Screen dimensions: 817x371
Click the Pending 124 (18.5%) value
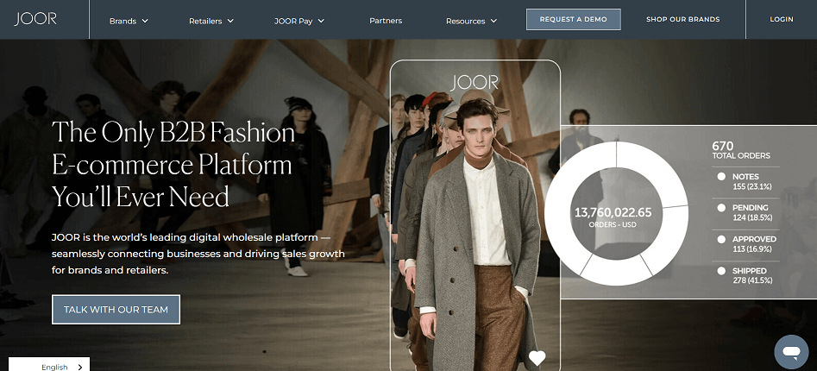(x=752, y=217)
